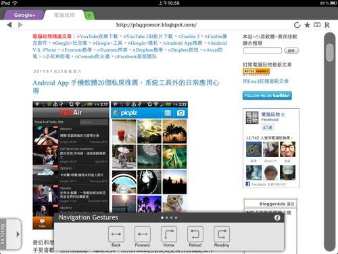Viewport: 338px width, 254px height.
Task: Tap the browser back arrow
Action: coord(9,24)
